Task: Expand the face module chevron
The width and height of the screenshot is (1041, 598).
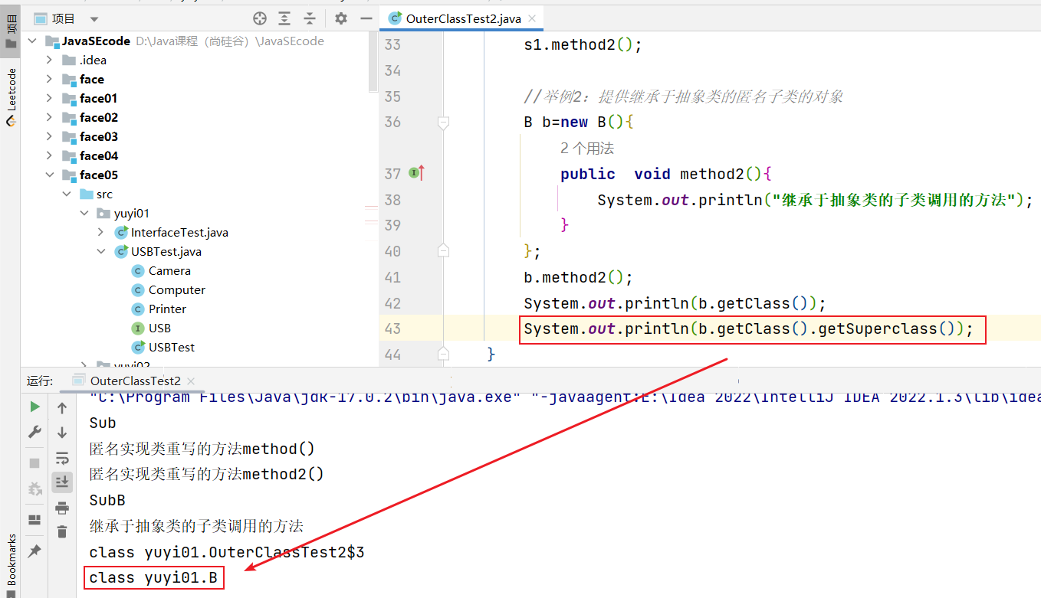Action: (x=49, y=79)
